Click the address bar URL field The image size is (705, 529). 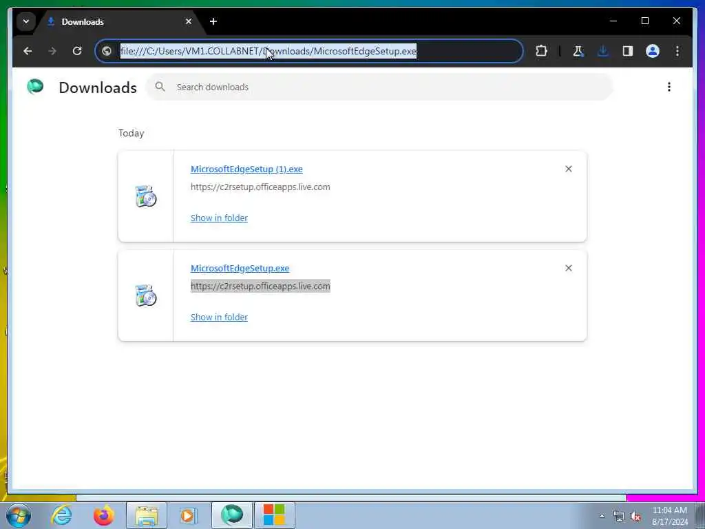311,51
